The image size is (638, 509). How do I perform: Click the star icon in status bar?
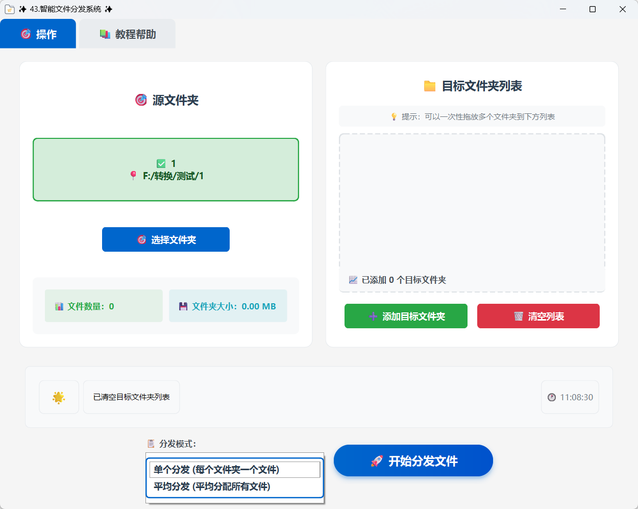coord(59,397)
